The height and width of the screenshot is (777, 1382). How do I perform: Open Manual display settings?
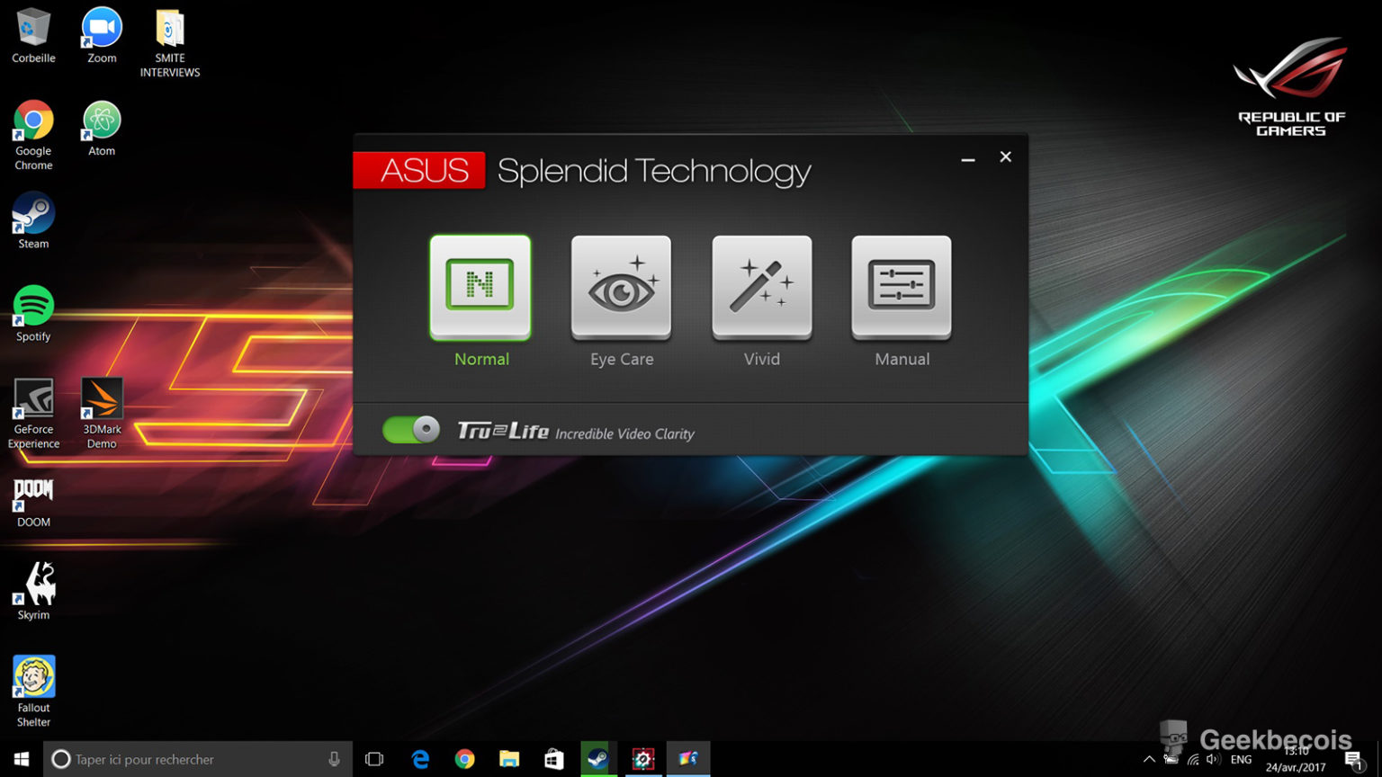pyautogui.click(x=902, y=287)
